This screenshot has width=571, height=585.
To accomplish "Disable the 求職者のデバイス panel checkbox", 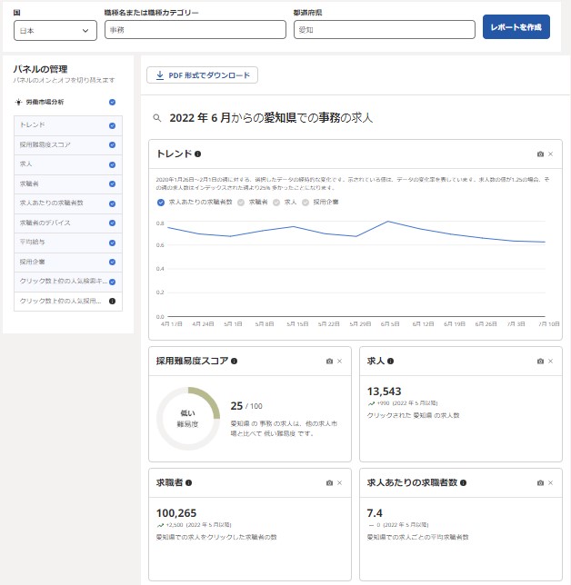I will [112, 223].
